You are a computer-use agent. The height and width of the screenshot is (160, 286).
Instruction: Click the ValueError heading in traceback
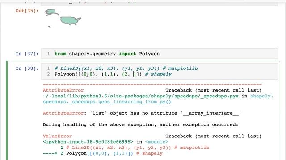pos(58,136)
